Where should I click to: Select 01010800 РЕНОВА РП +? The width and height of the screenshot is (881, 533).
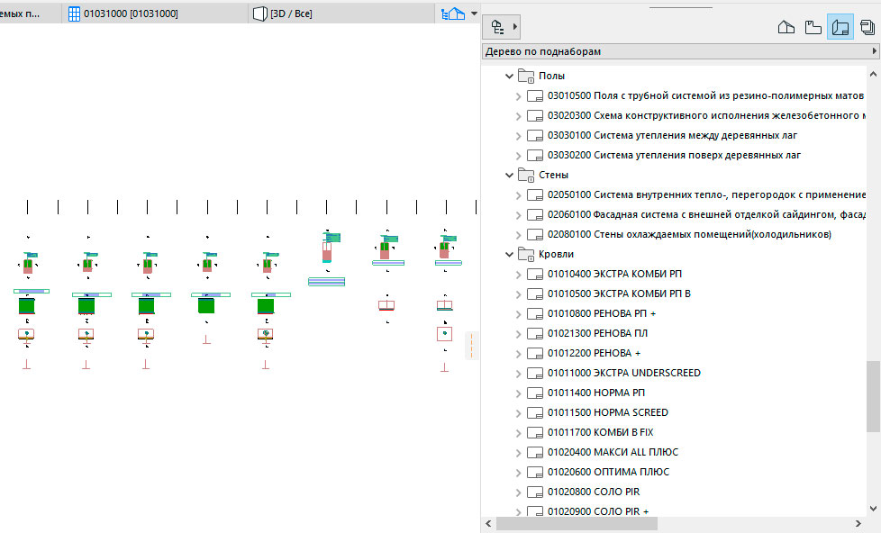pyautogui.click(x=602, y=313)
